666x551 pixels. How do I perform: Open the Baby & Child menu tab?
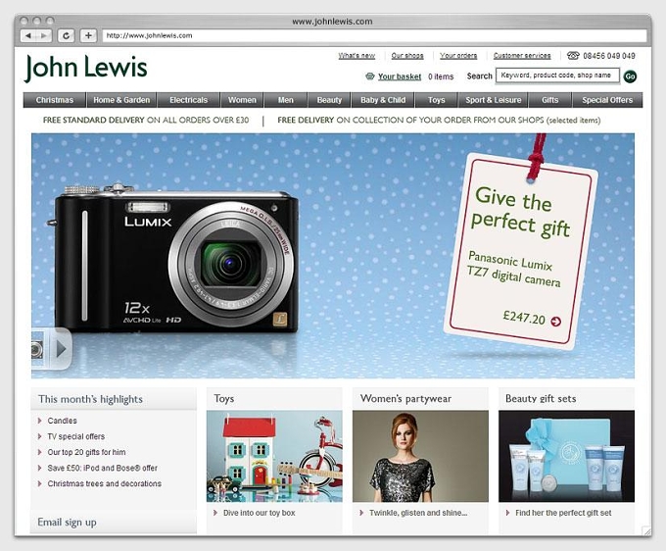[383, 100]
